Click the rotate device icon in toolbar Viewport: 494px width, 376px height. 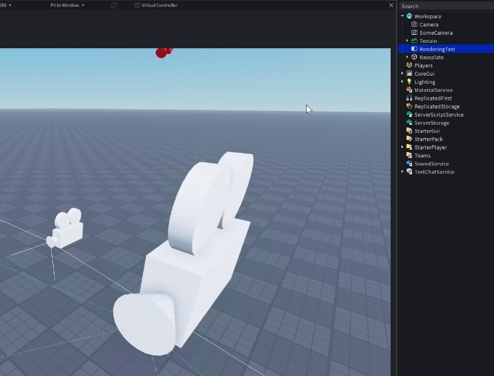click(x=113, y=5)
